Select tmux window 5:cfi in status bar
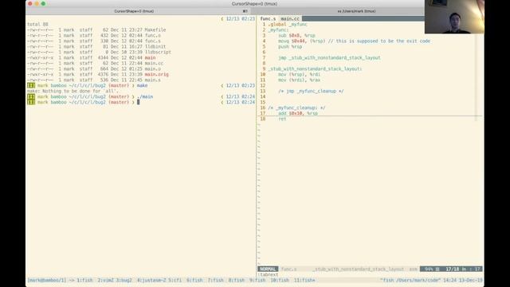Viewport: 510px width, 287px height. [175, 280]
